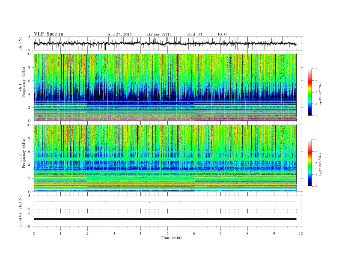Click the '-3' tick on ch.1 colorbar
339x262 pixels.
pyautogui.click(x=316, y=69)
